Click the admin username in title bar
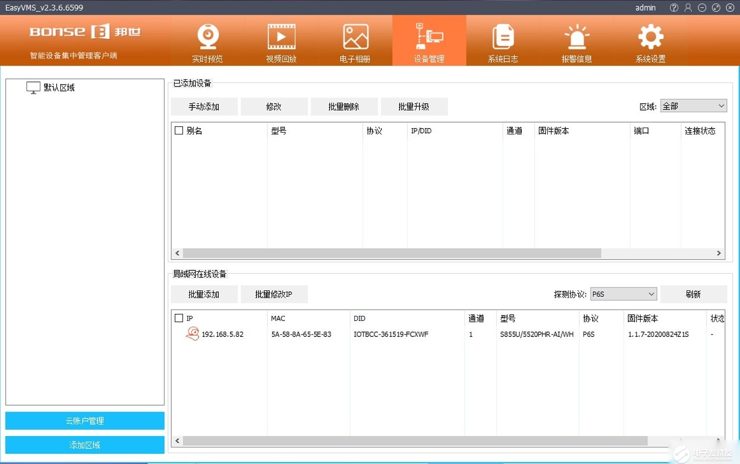 (646, 7)
